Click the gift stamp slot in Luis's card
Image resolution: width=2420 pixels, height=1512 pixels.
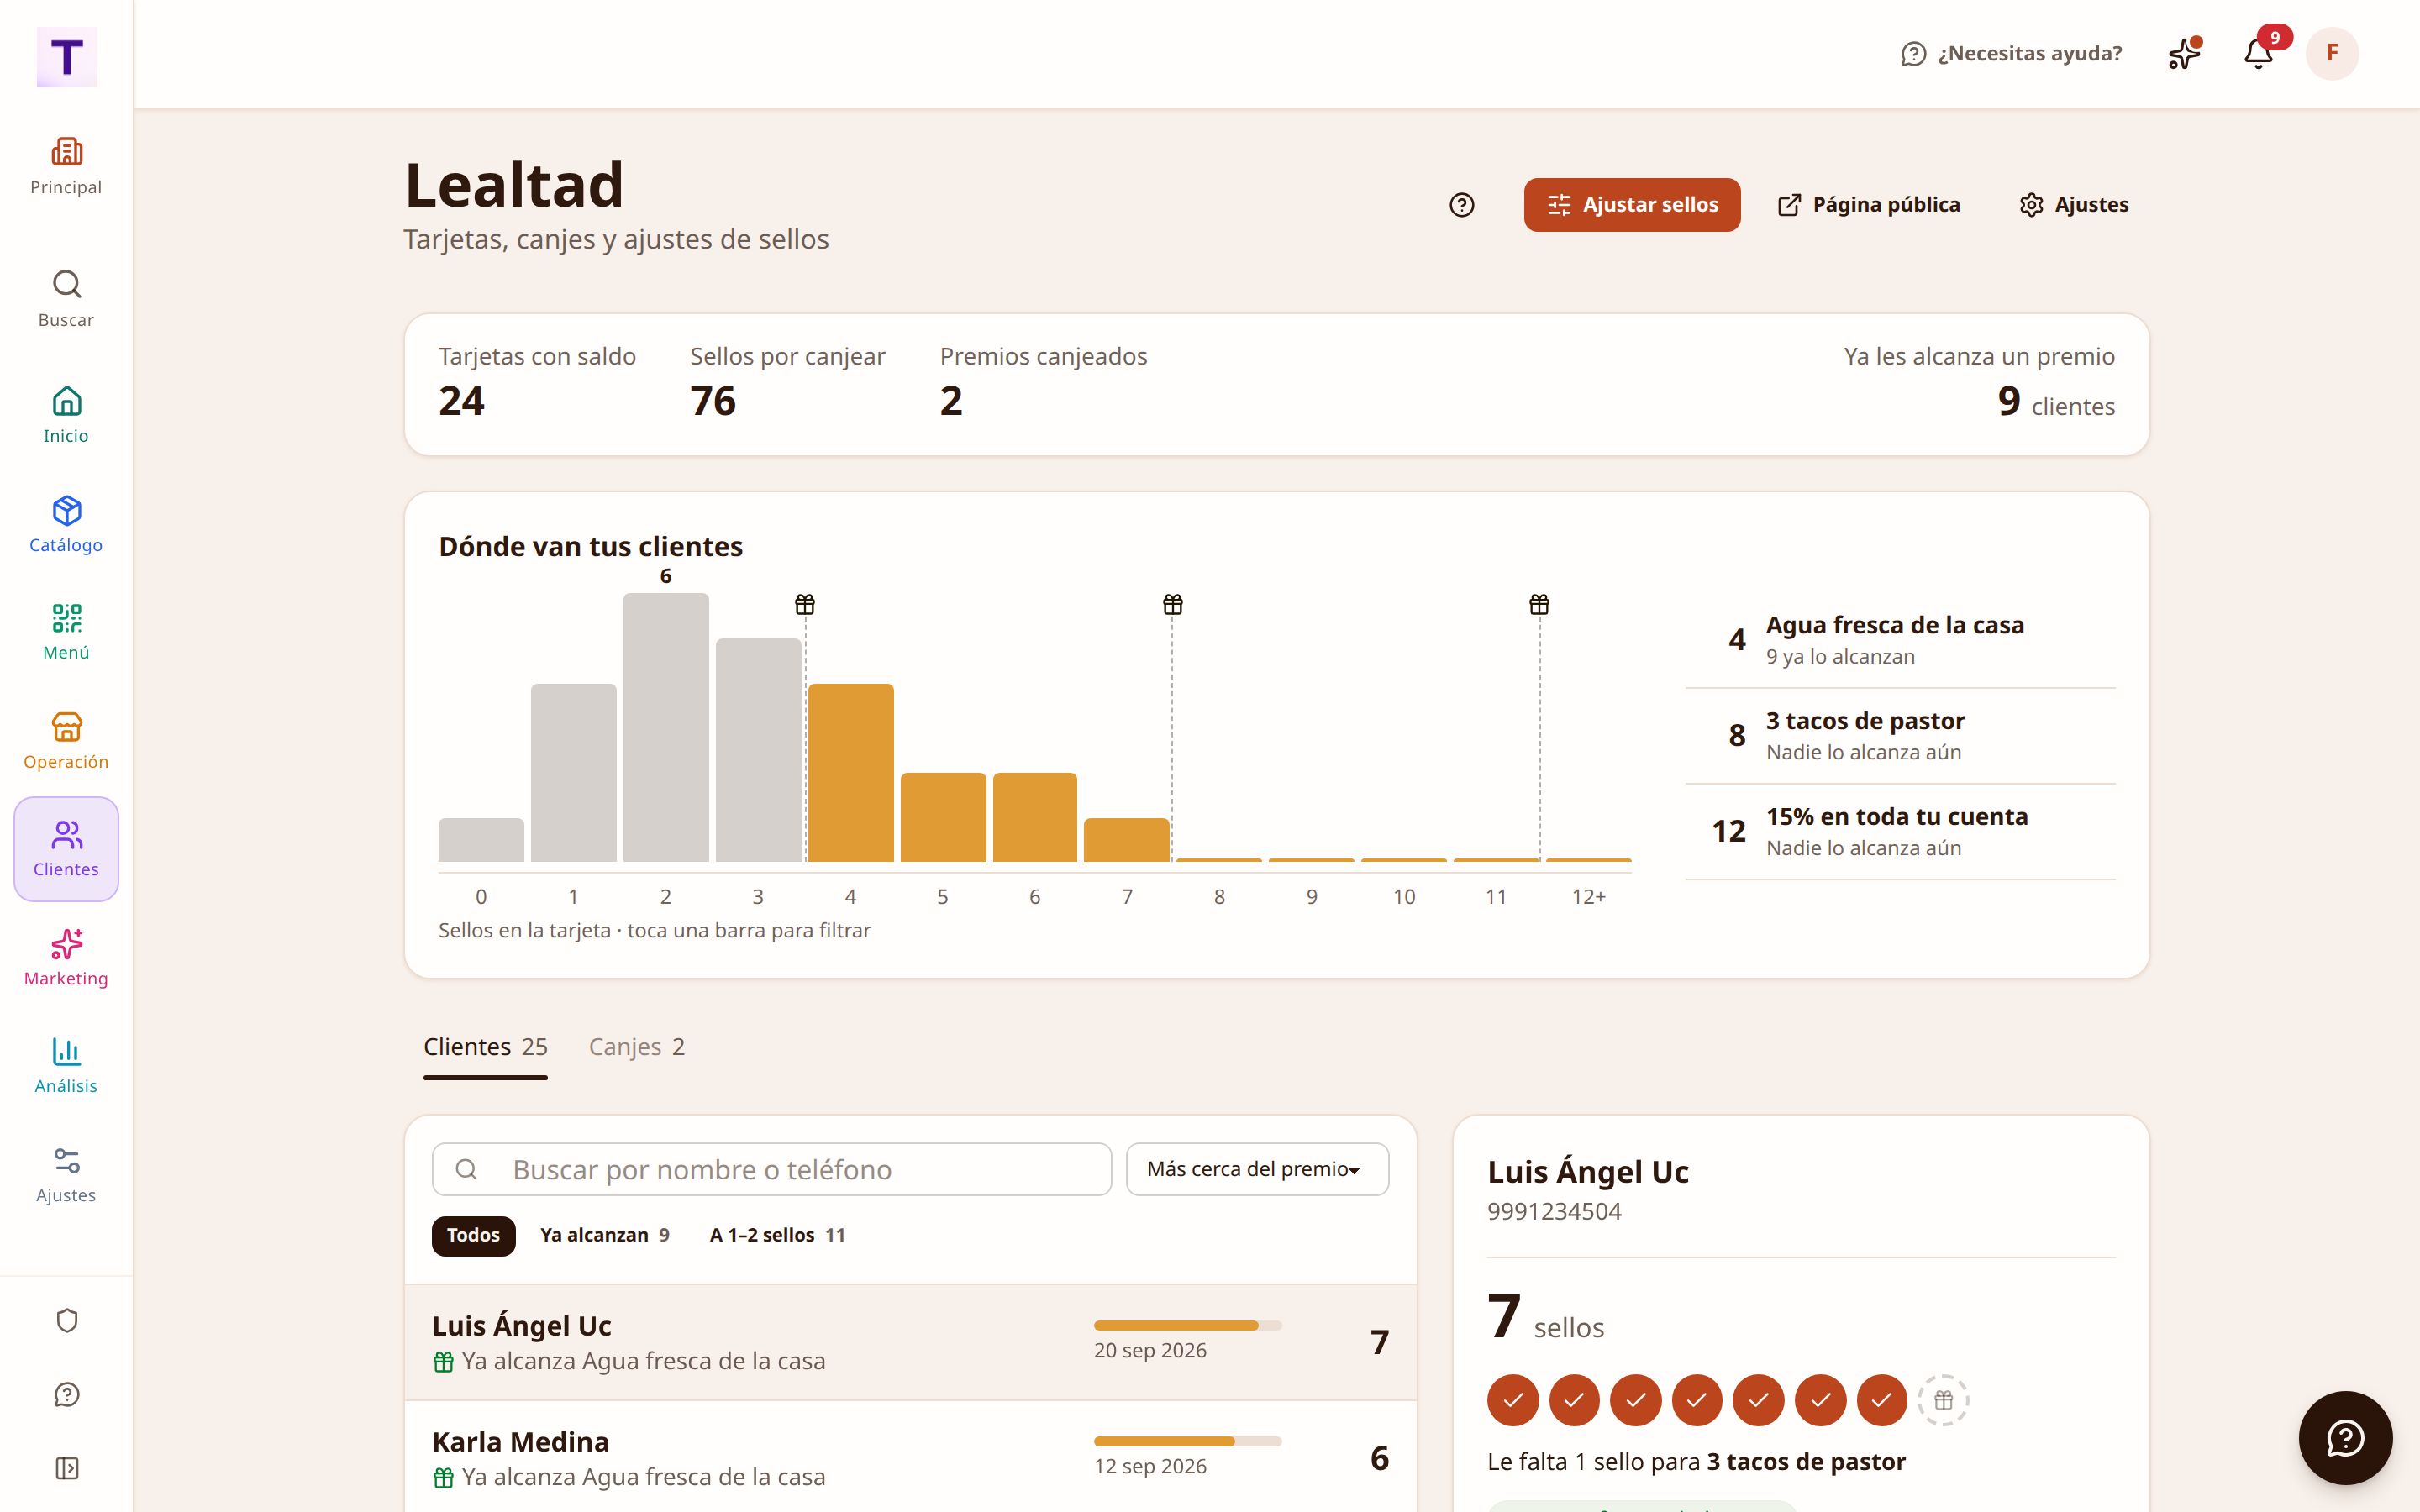tap(1943, 1400)
